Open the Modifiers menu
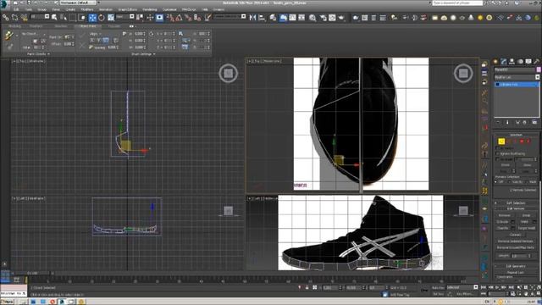The height and width of the screenshot is (305, 542). [x=86, y=9]
